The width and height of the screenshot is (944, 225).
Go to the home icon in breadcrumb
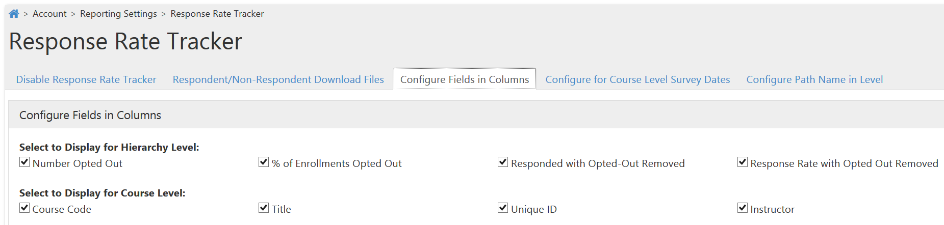[x=14, y=14]
